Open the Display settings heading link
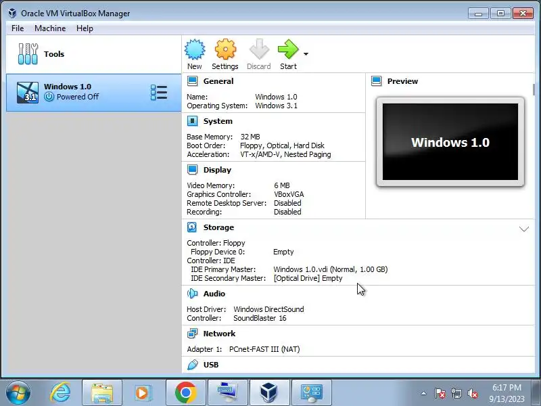 click(x=217, y=170)
